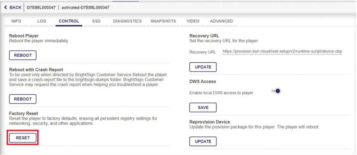Select the CONTROL tab

(x=69, y=21)
